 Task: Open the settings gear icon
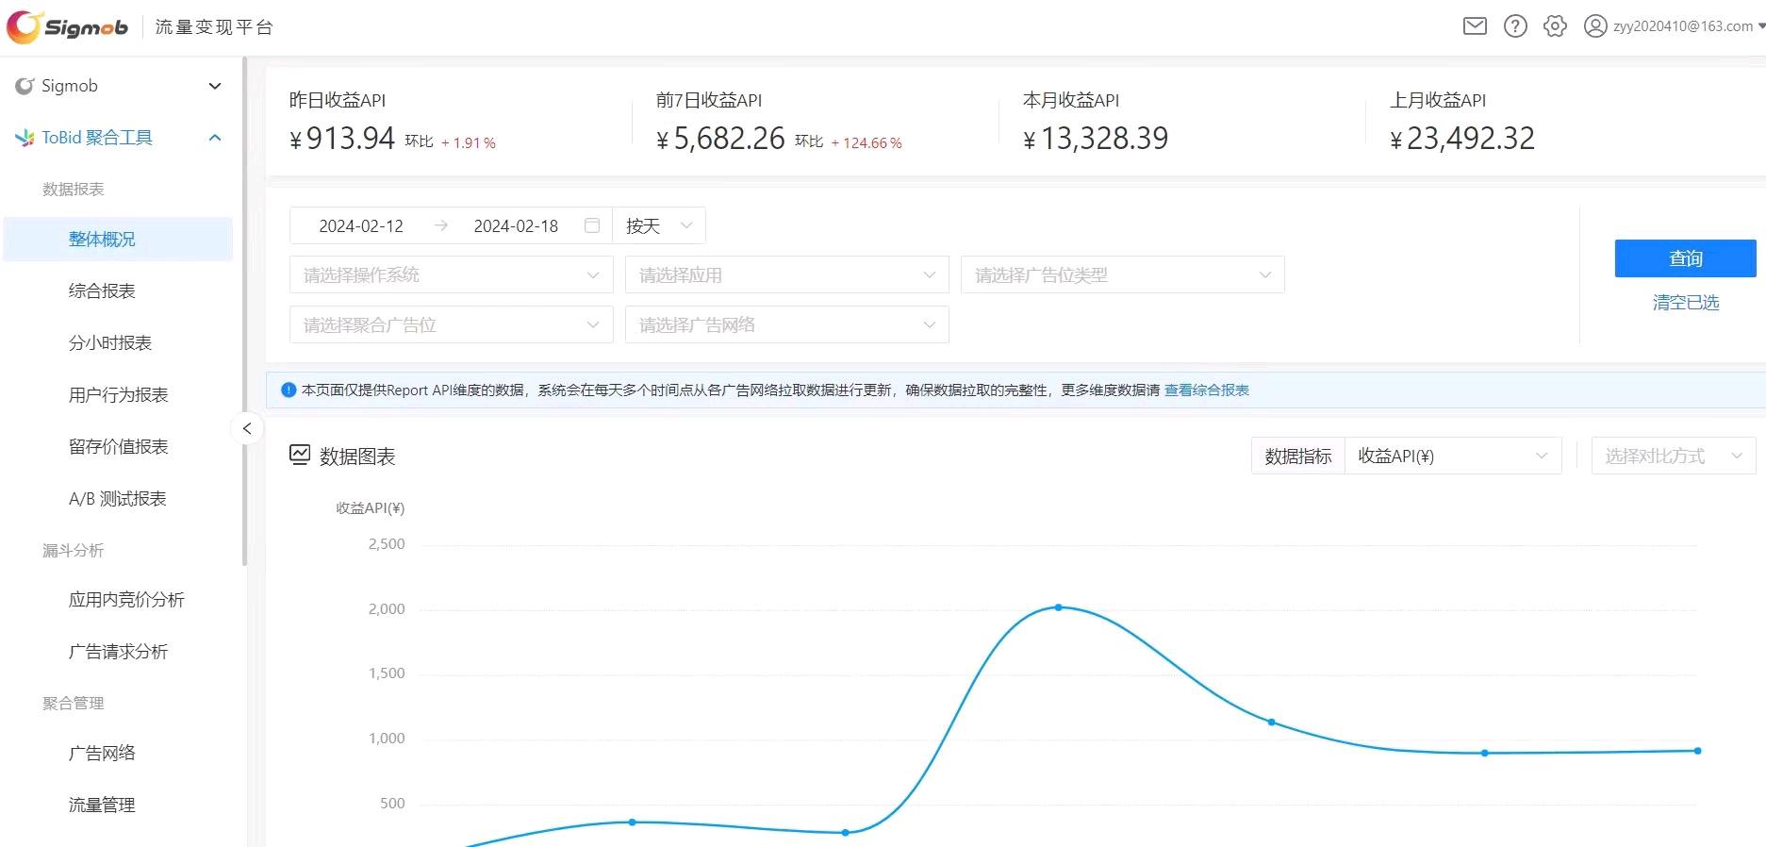[x=1555, y=26]
